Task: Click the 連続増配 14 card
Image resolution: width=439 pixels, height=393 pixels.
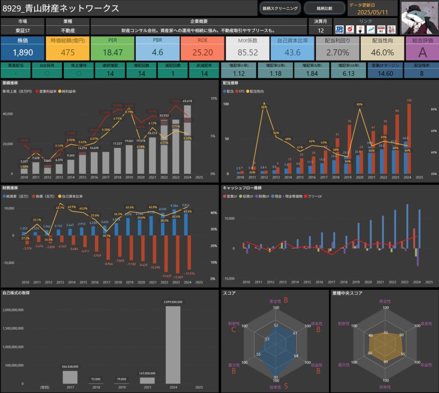Action: tap(110, 70)
